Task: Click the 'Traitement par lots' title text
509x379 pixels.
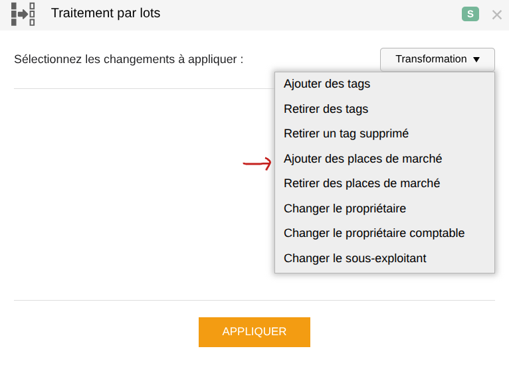Action: click(x=106, y=13)
